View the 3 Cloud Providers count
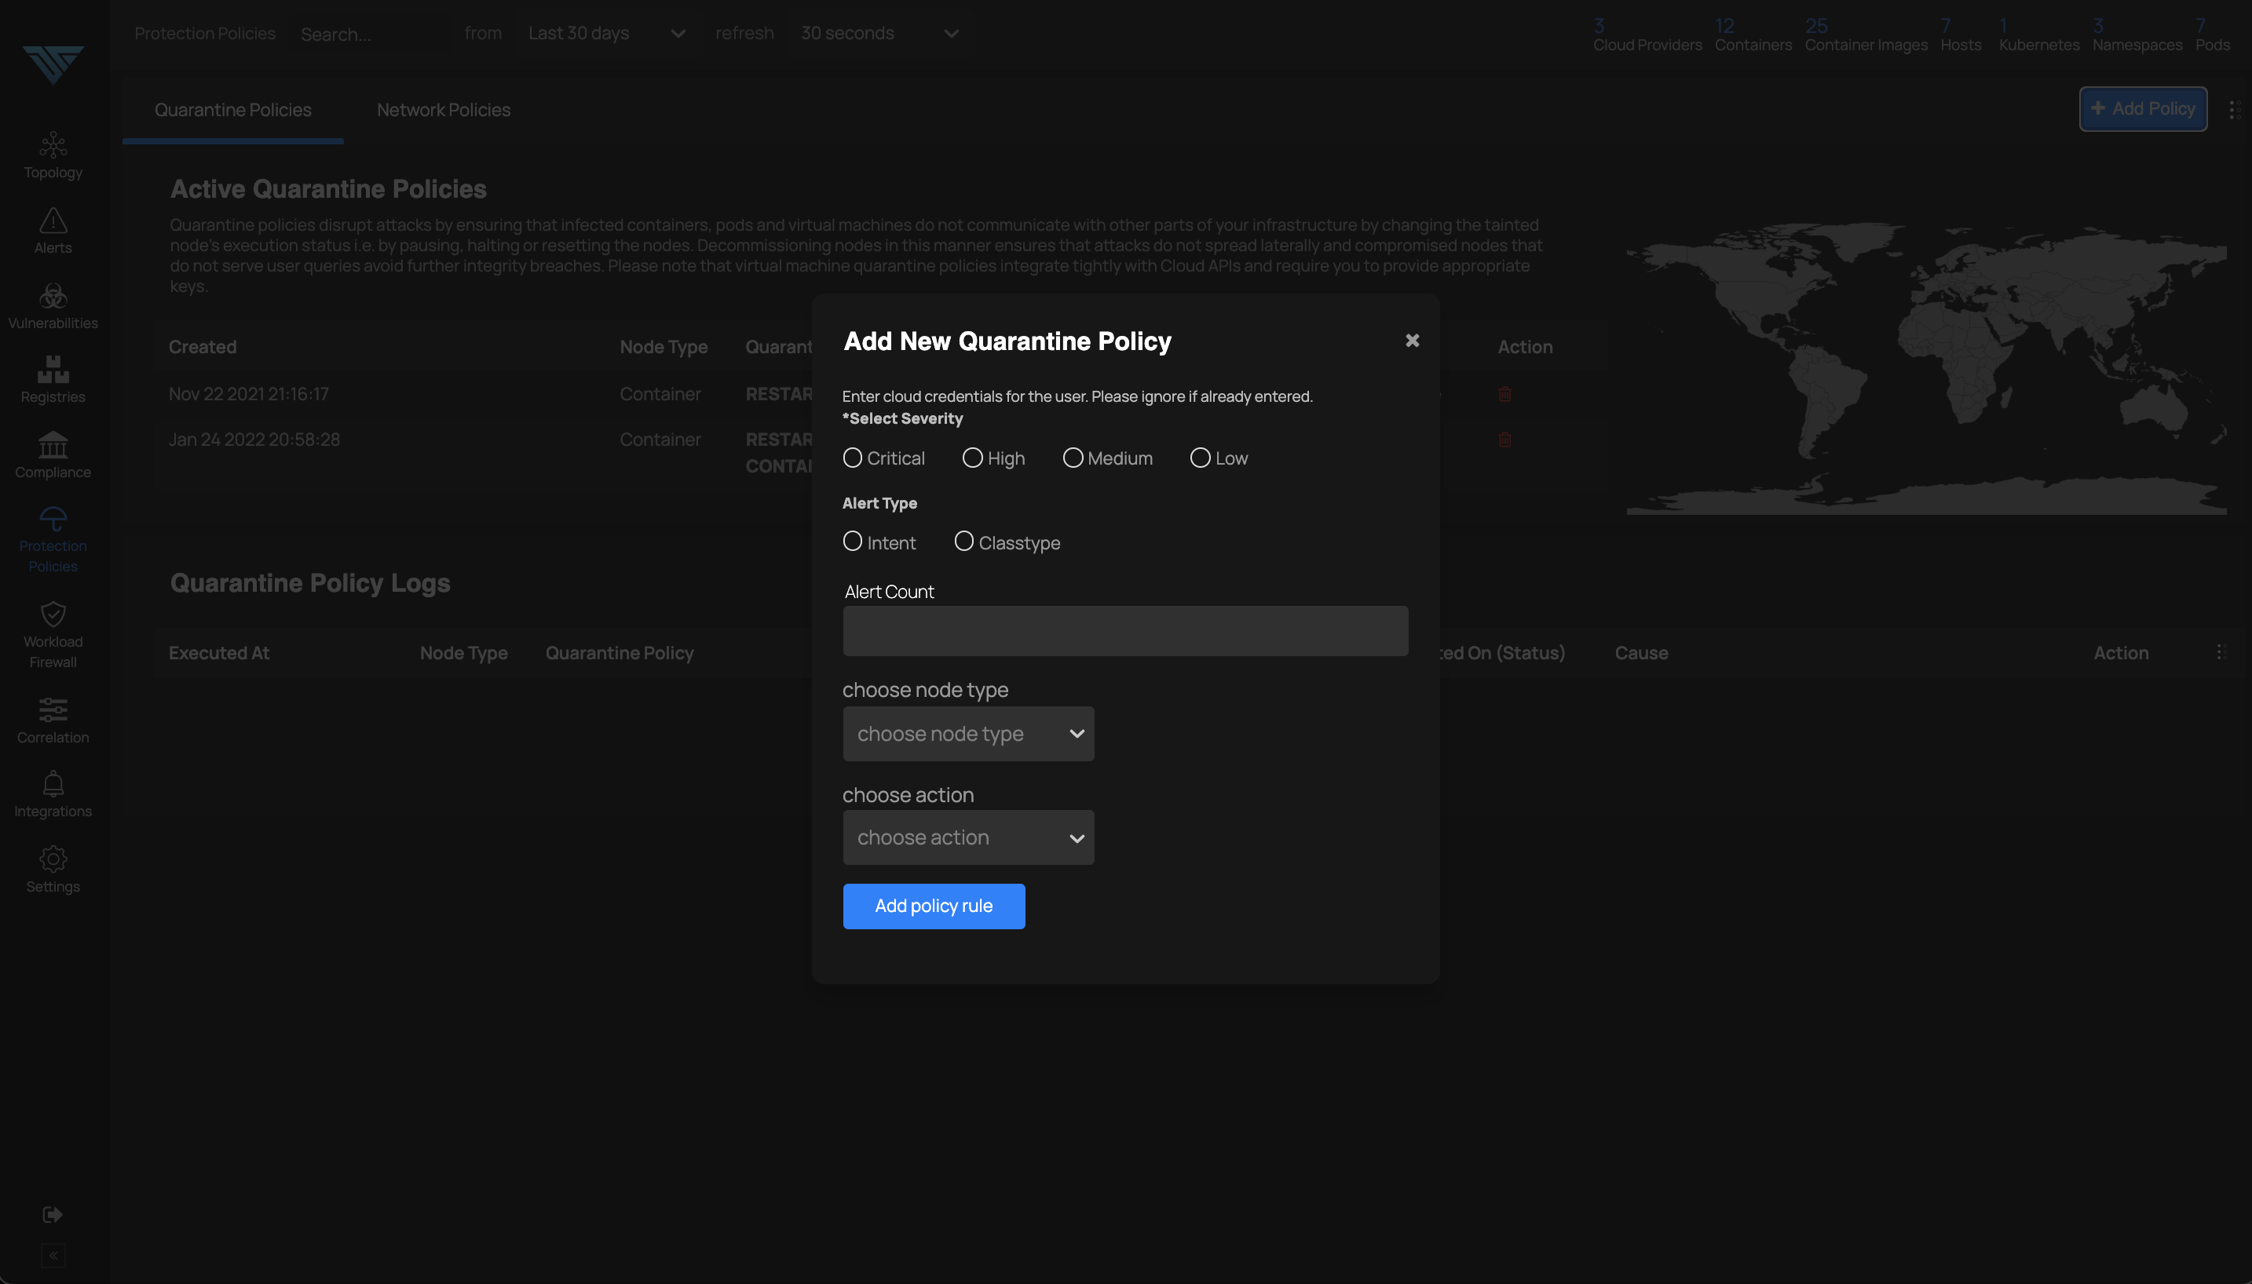This screenshot has width=2252, height=1284. 1647,35
